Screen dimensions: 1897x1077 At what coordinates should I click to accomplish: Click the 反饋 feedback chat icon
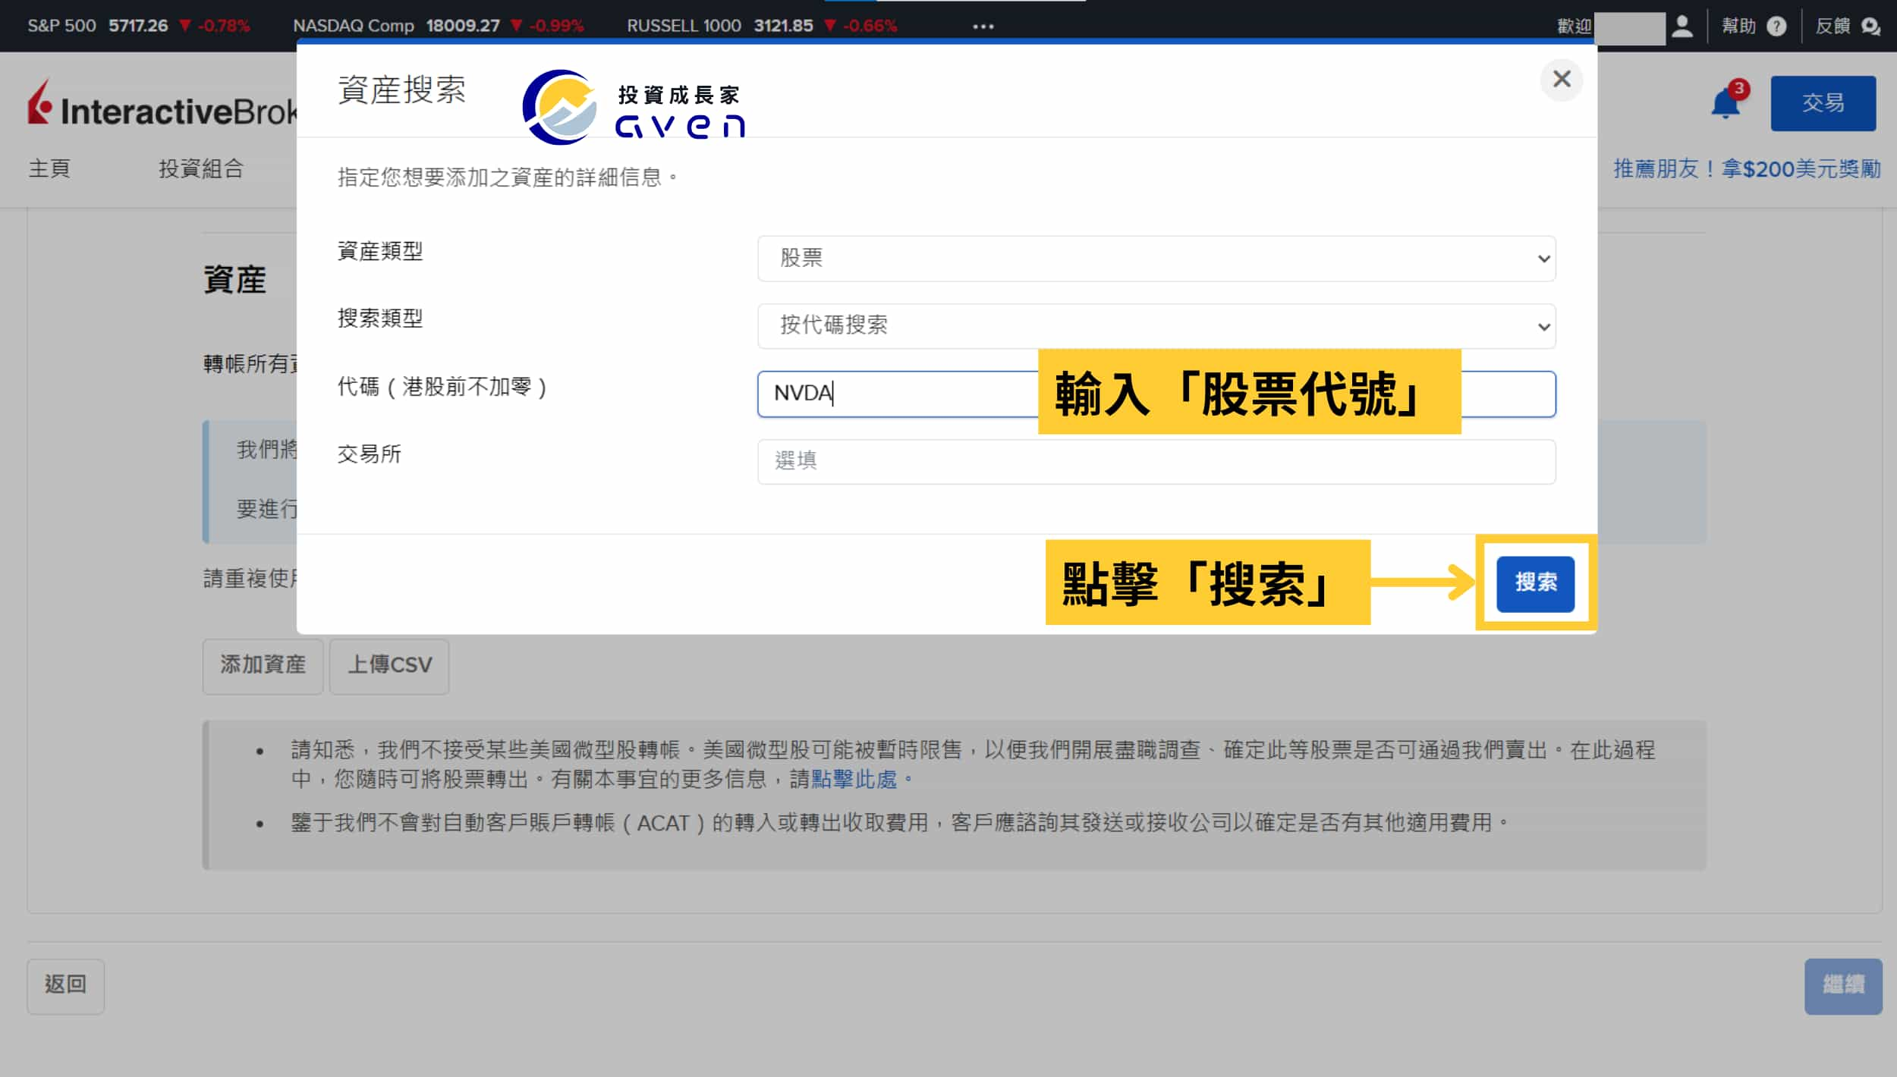pos(1870,27)
